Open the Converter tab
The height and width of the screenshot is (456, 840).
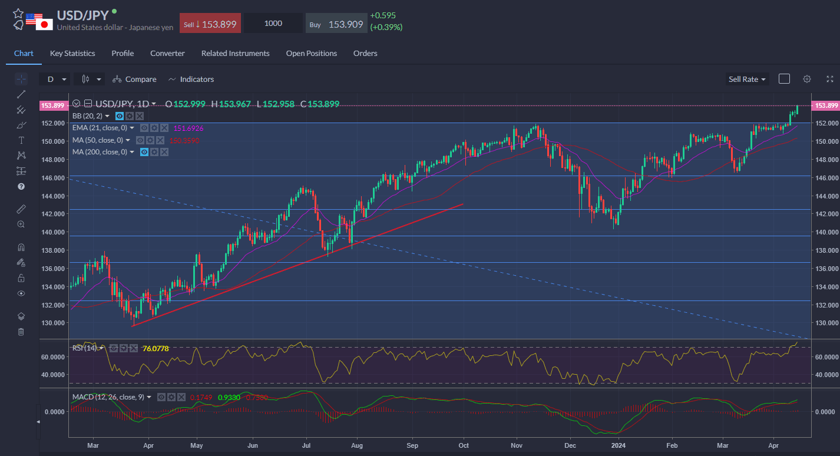tap(167, 53)
